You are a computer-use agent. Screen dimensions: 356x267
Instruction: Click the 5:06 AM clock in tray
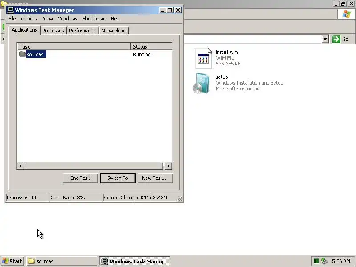coord(341,261)
